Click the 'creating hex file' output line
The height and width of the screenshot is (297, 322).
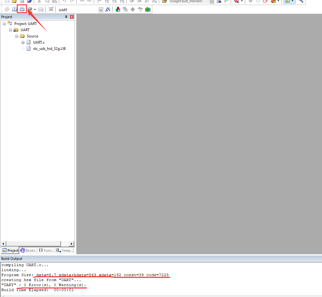click(41, 280)
